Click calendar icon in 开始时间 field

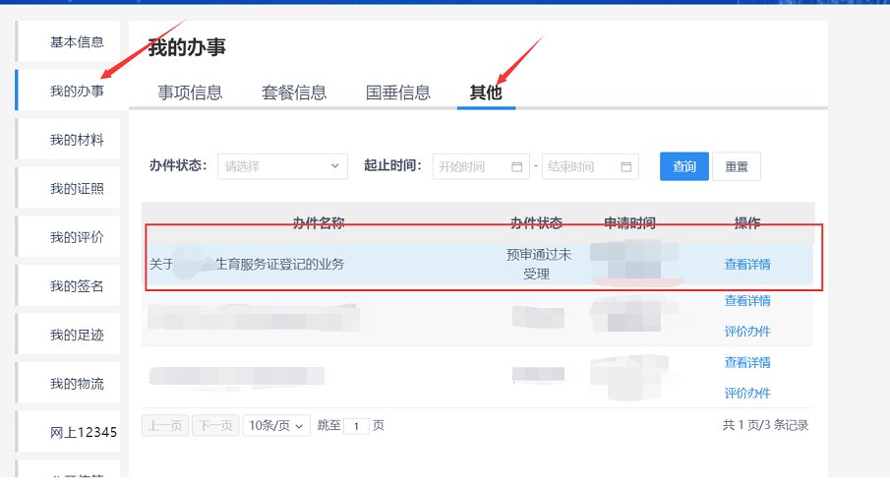coord(517,167)
